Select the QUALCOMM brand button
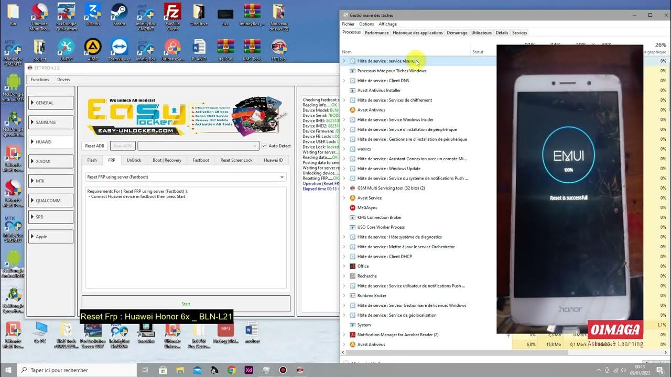 coord(51,201)
